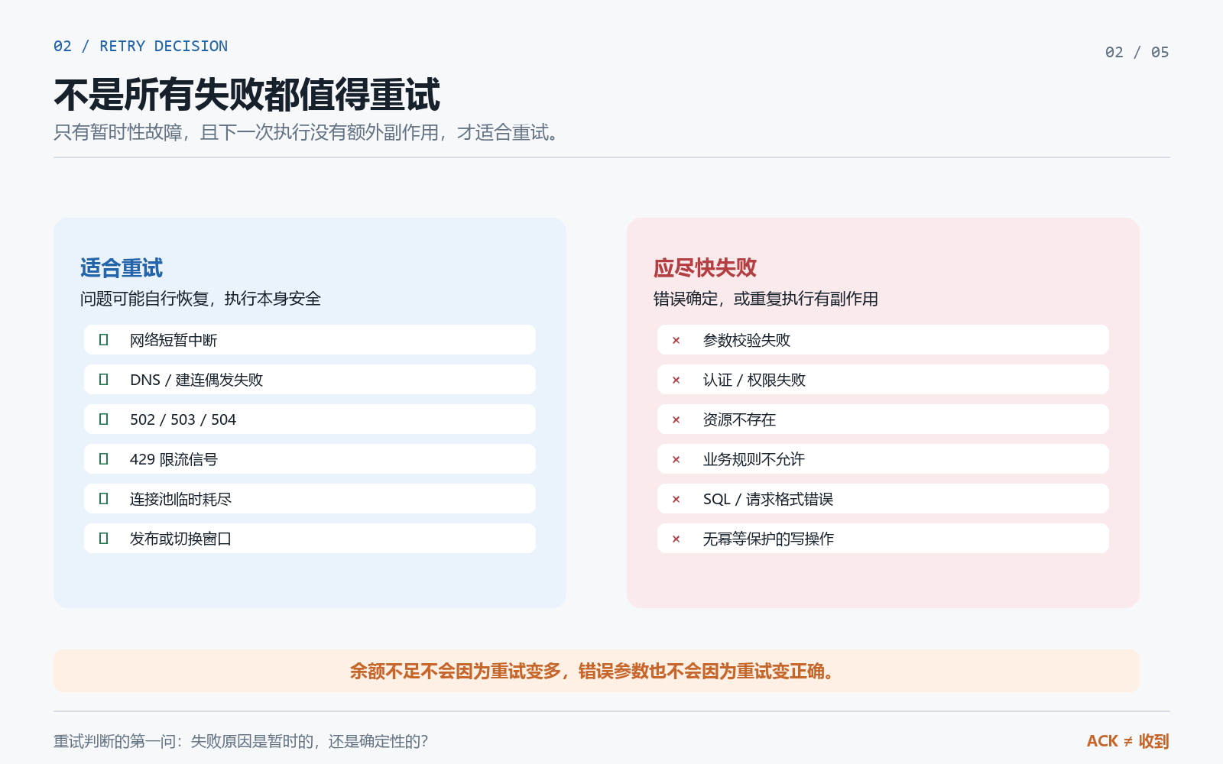Click the footer note 重试判断的第一问

click(241, 741)
